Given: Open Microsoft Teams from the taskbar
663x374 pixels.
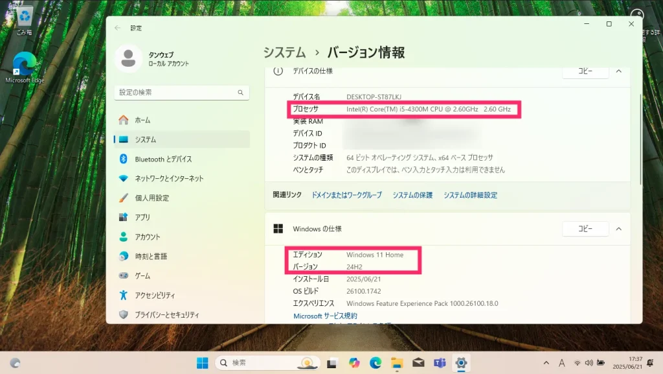Looking at the screenshot, I should (440, 363).
